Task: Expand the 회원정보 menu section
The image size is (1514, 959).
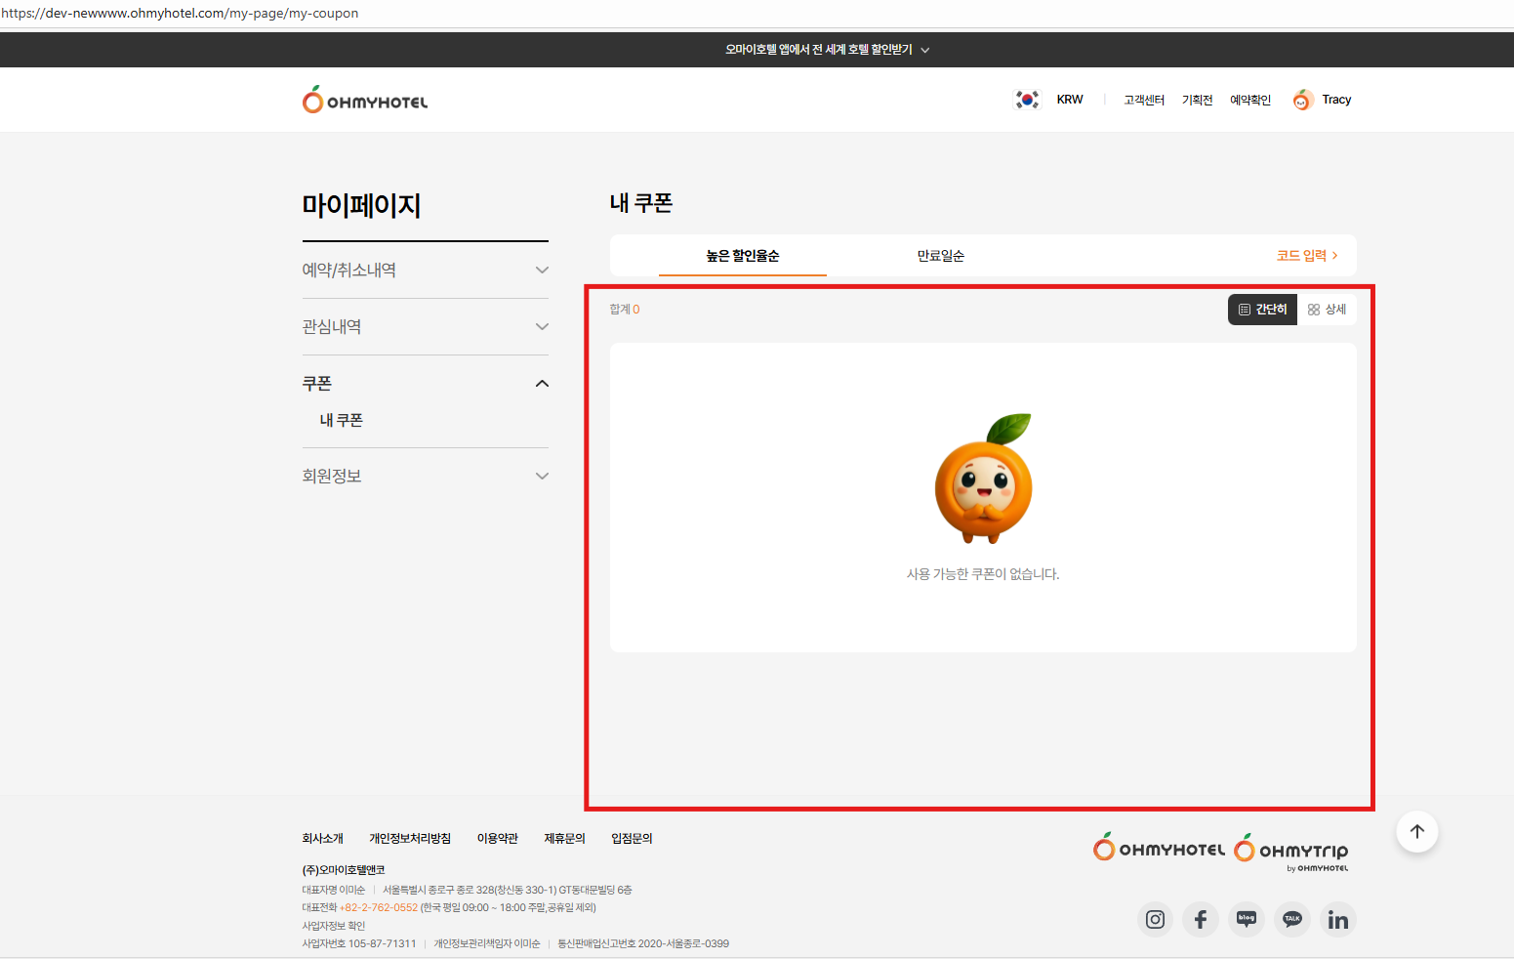Action: point(426,477)
